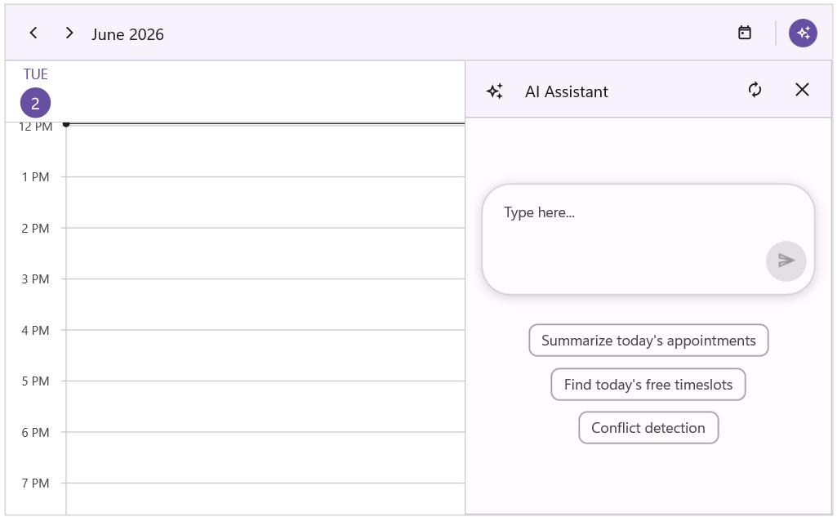Click the send arrow button
The height and width of the screenshot is (517, 837).
pyautogui.click(x=786, y=261)
